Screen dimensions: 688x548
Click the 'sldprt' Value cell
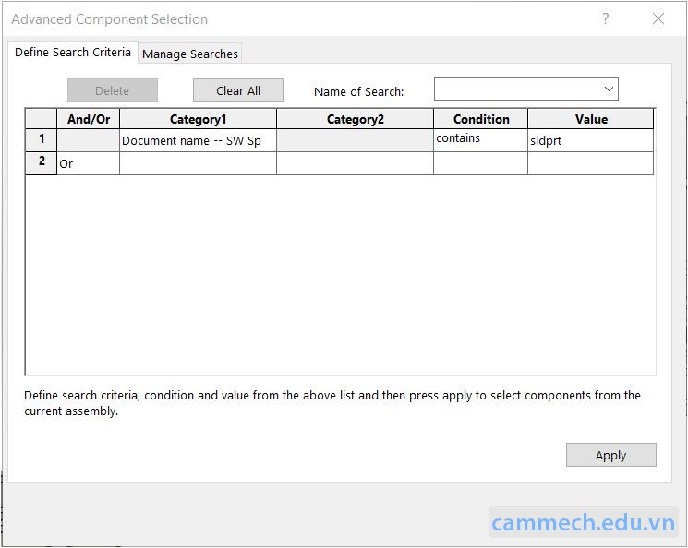coord(590,141)
